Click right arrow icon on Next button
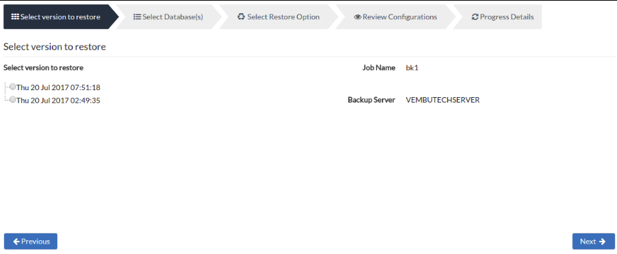617x254 pixels. point(602,242)
